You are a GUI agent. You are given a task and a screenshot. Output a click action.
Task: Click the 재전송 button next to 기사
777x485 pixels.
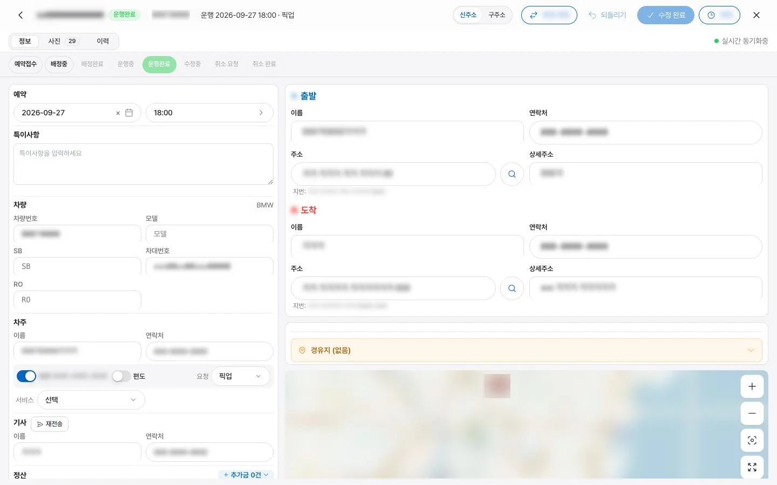(x=50, y=424)
